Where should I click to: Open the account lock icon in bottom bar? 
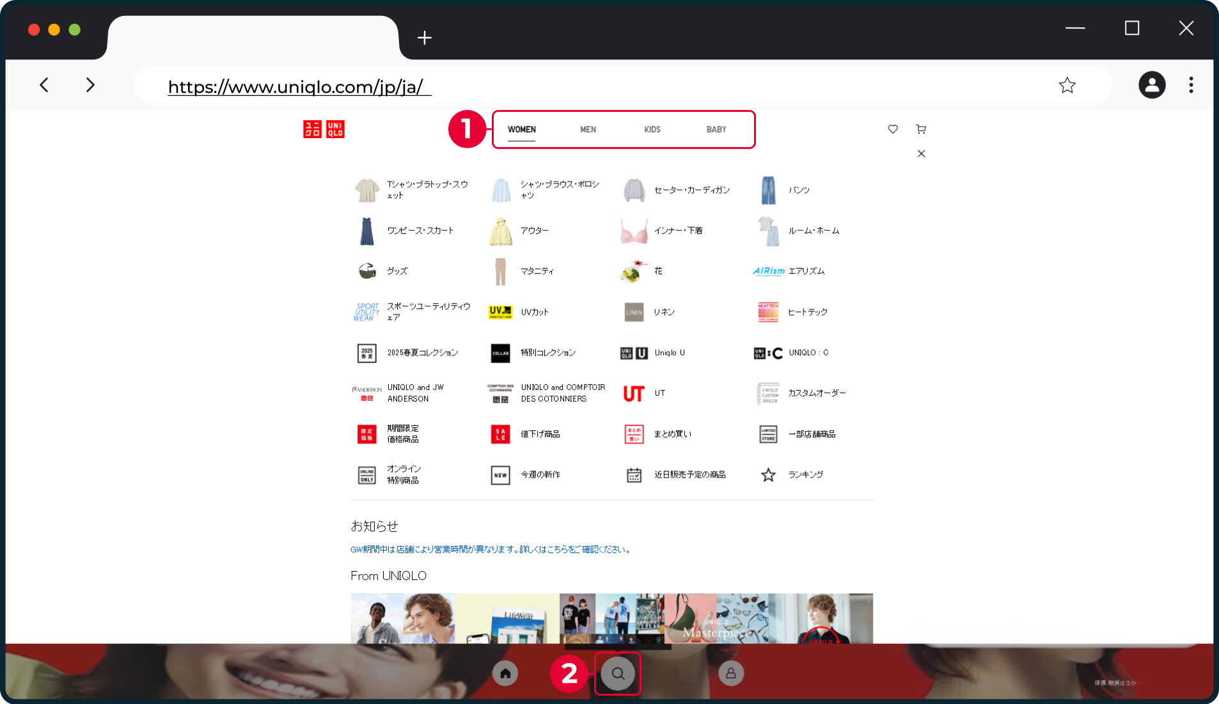[x=731, y=673]
